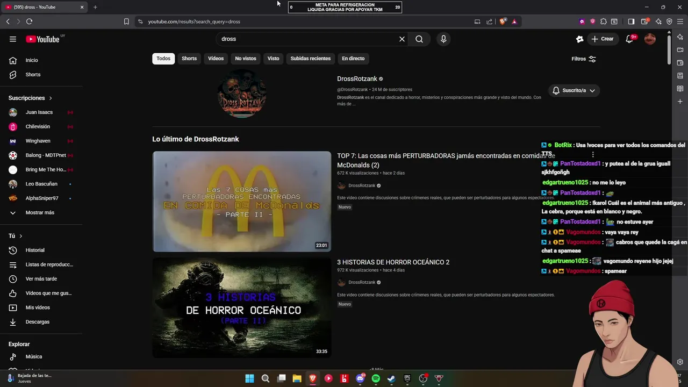Start voice search with the microphone icon

(x=443, y=39)
